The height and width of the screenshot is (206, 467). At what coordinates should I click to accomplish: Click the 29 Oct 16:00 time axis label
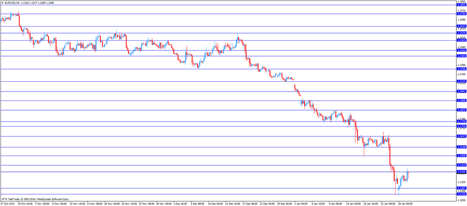(x=24, y=204)
